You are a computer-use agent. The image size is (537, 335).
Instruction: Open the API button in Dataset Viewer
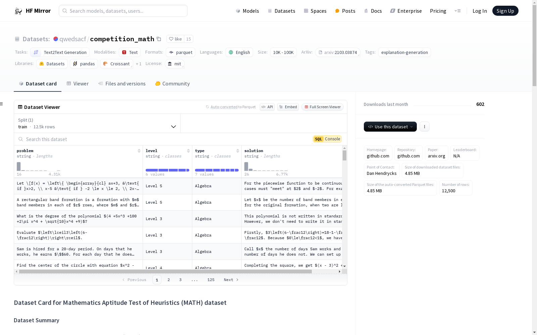[267, 107]
